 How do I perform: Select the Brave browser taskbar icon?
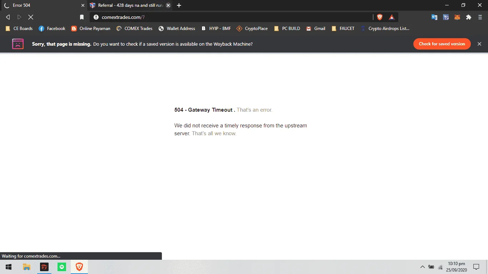pyautogui.click(x=79, y=267)
